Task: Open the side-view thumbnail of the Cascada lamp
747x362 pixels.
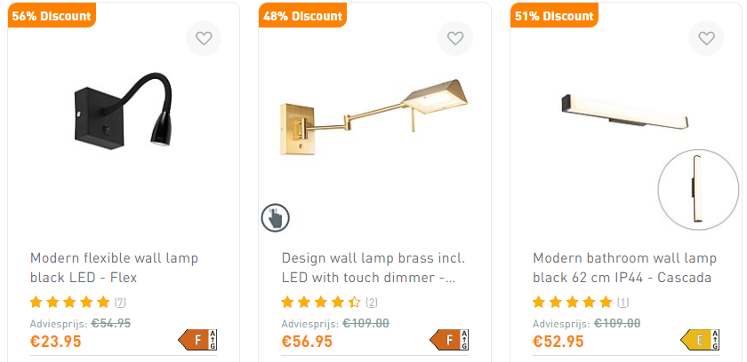Action: [698, 190]
